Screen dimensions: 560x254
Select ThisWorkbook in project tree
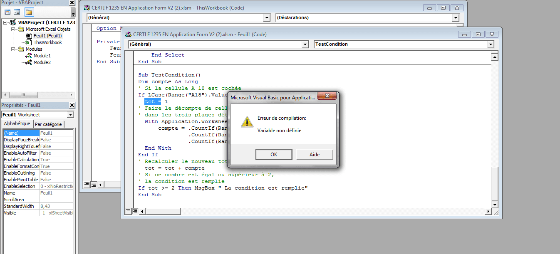(x=47, y=42)
